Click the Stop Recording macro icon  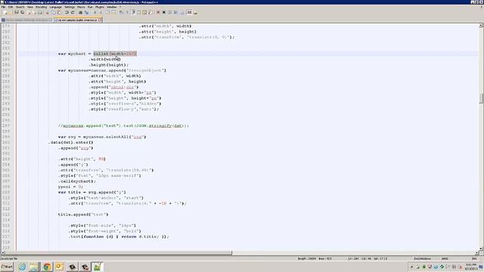(x=163, y=12)
